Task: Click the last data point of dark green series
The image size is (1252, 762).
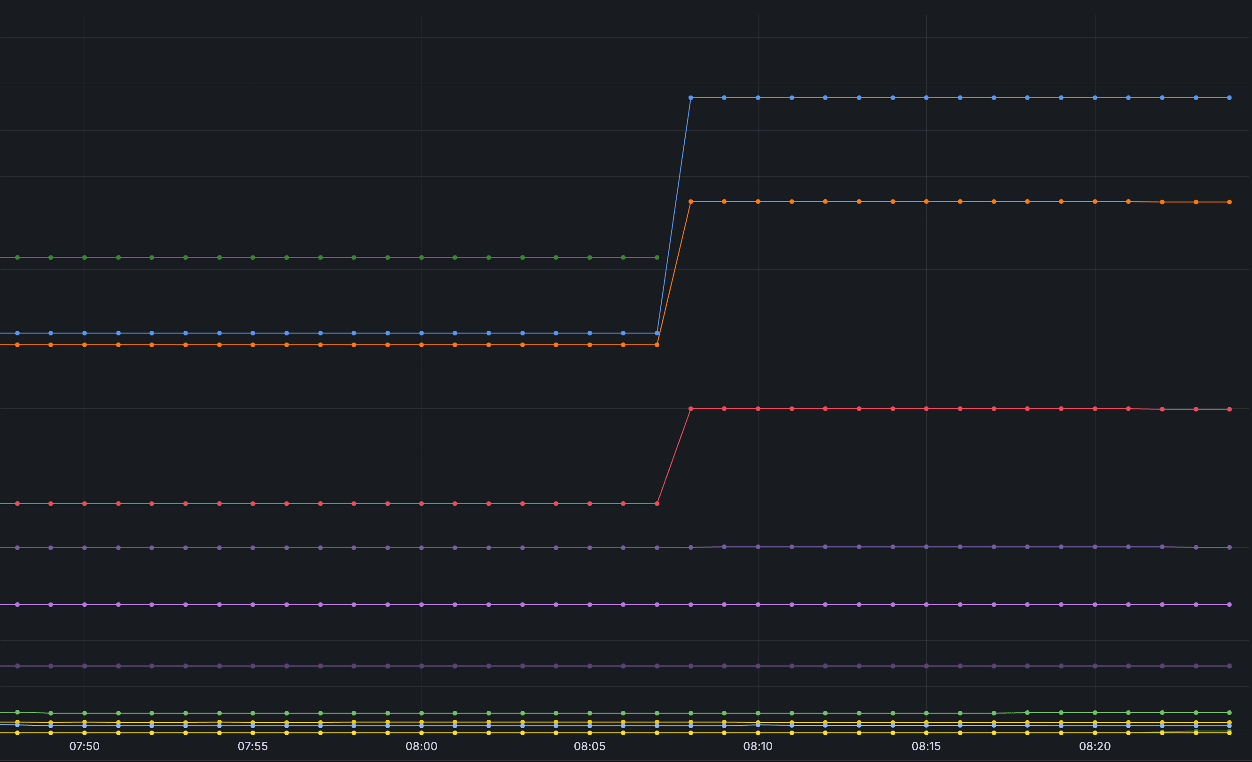Action: 657,257
